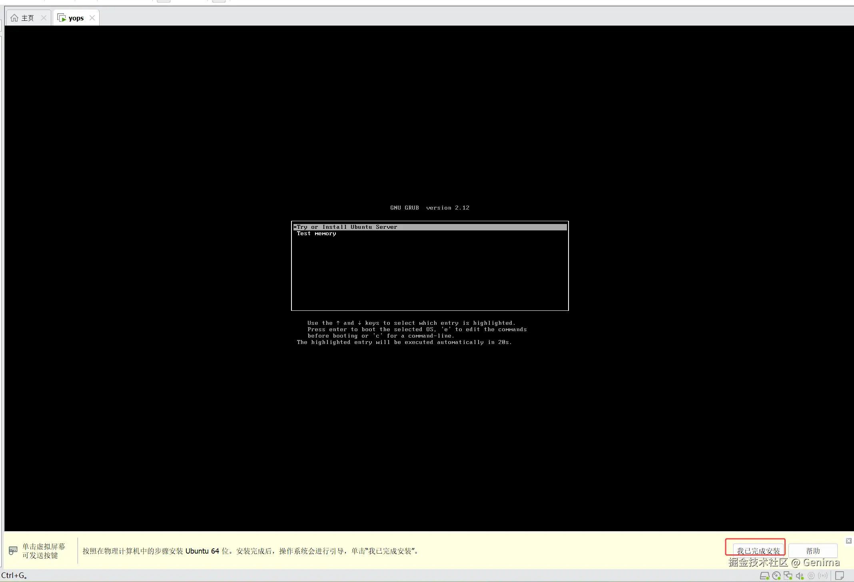Click the 单击虚拟屏幕 可发送按键 hint text

pos(44,551)
